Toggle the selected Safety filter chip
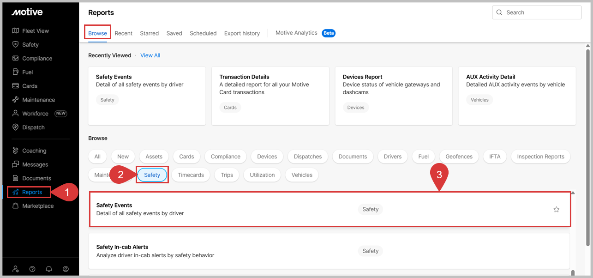593x278 pixels. [152, 175]
